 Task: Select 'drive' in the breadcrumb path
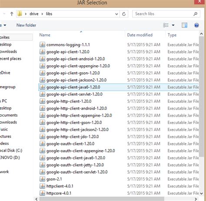[34, 14]
